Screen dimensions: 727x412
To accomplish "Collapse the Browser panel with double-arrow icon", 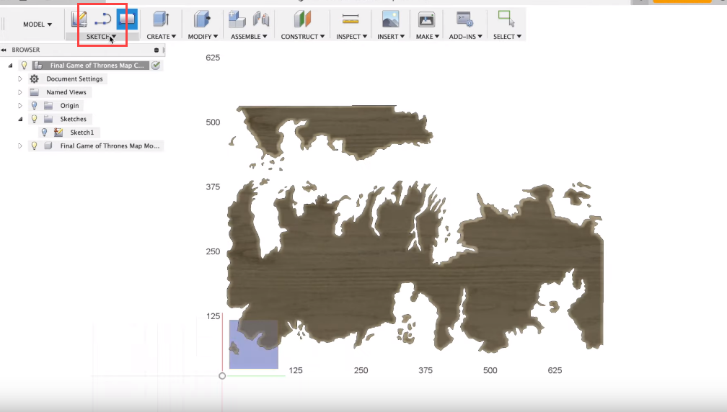I will coord(4,50).
